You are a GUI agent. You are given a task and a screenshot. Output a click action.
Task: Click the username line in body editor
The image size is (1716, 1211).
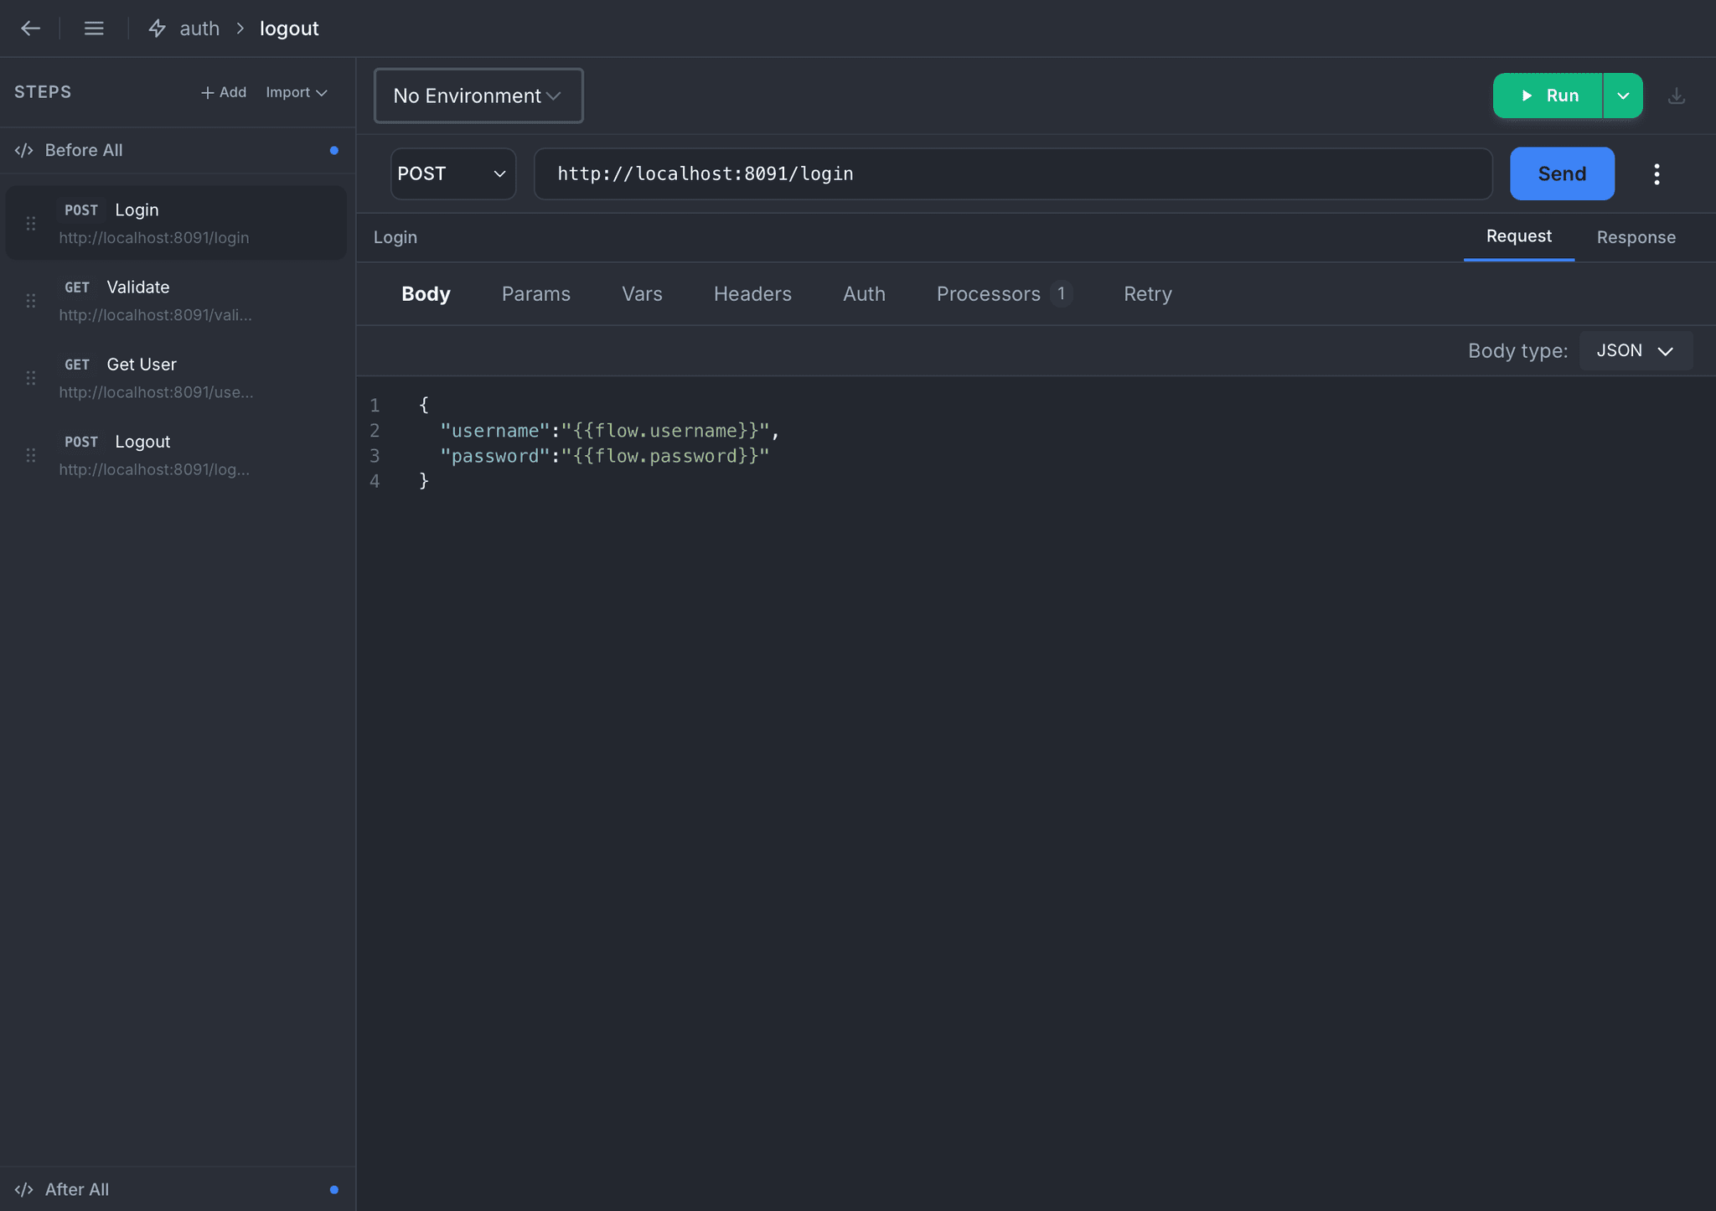[x=610, y=431]
